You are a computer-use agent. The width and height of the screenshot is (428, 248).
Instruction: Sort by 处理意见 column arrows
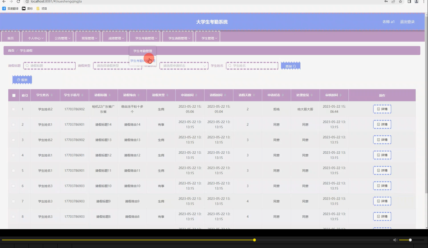pyautogui.click(x=312, y=95)
